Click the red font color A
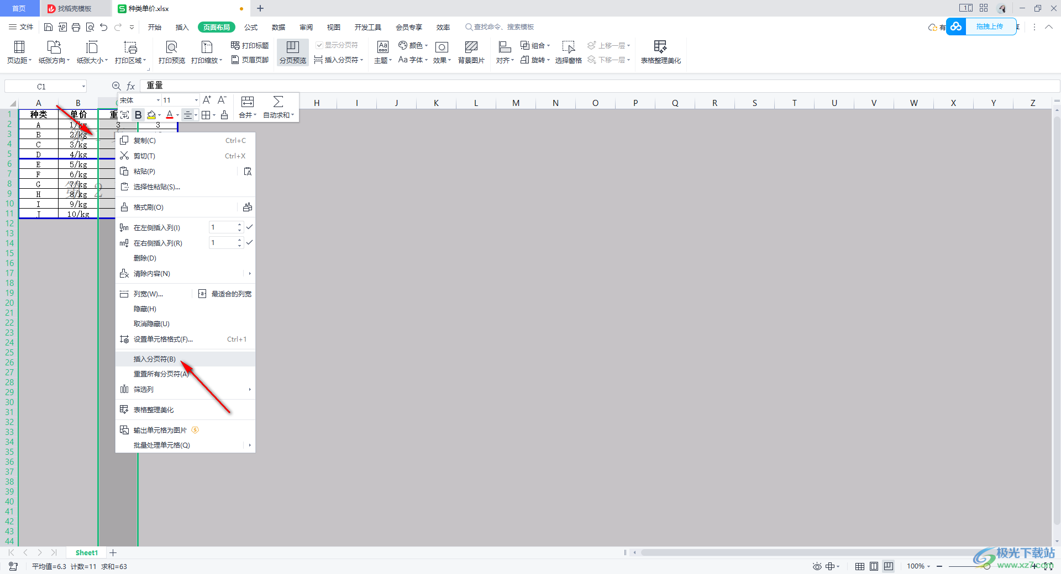 pyautogui.click(x=170, y=115)
